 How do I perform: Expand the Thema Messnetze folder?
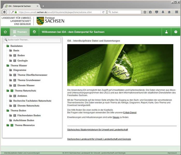(x=8, y=125)
